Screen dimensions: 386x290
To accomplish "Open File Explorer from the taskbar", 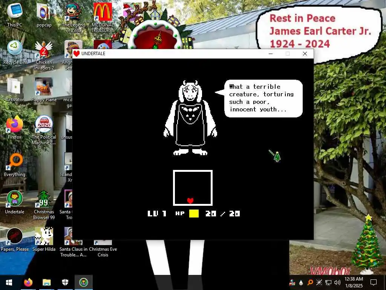I will pos(46,282).
